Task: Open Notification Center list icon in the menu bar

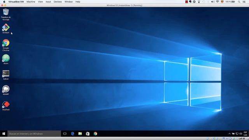Action: (244, 2)
